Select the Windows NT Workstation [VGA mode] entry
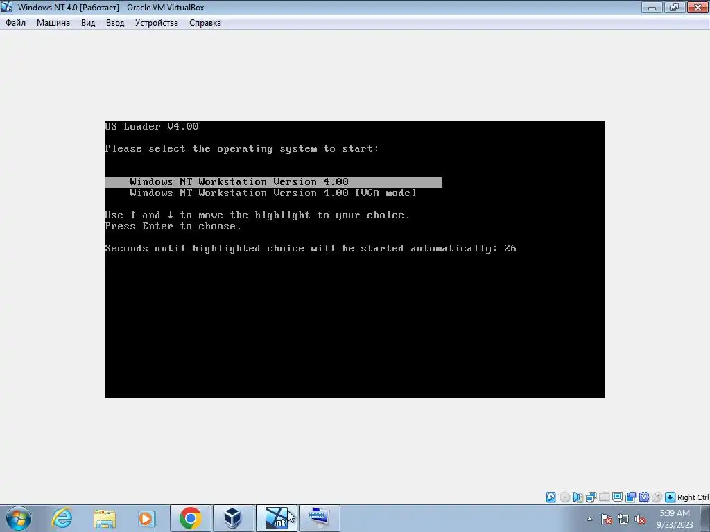 (273, 193)
